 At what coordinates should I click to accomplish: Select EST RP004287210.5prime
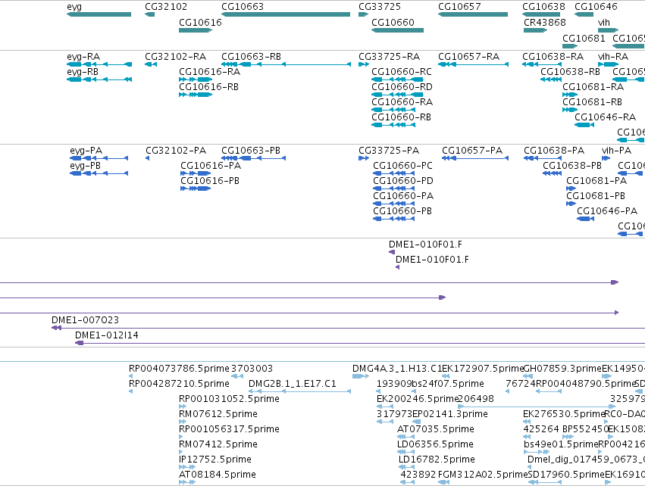click(131, 391)
